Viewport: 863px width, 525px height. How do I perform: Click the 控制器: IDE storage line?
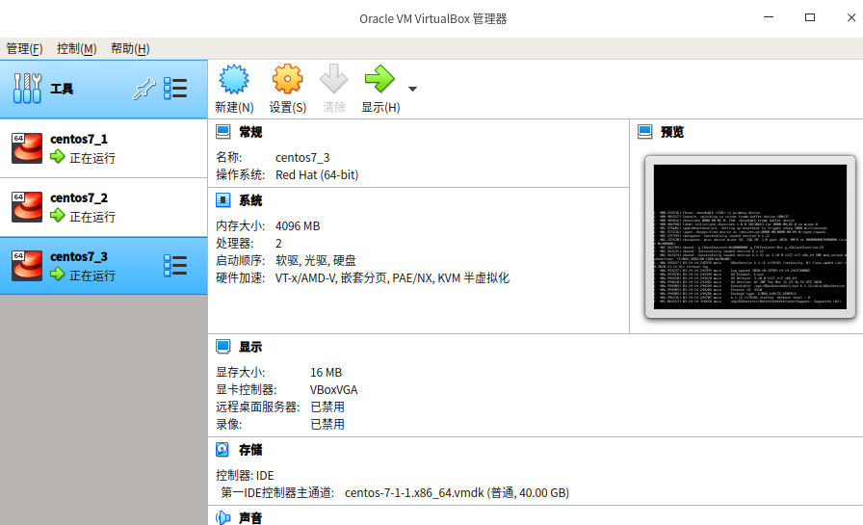[245, 476]
